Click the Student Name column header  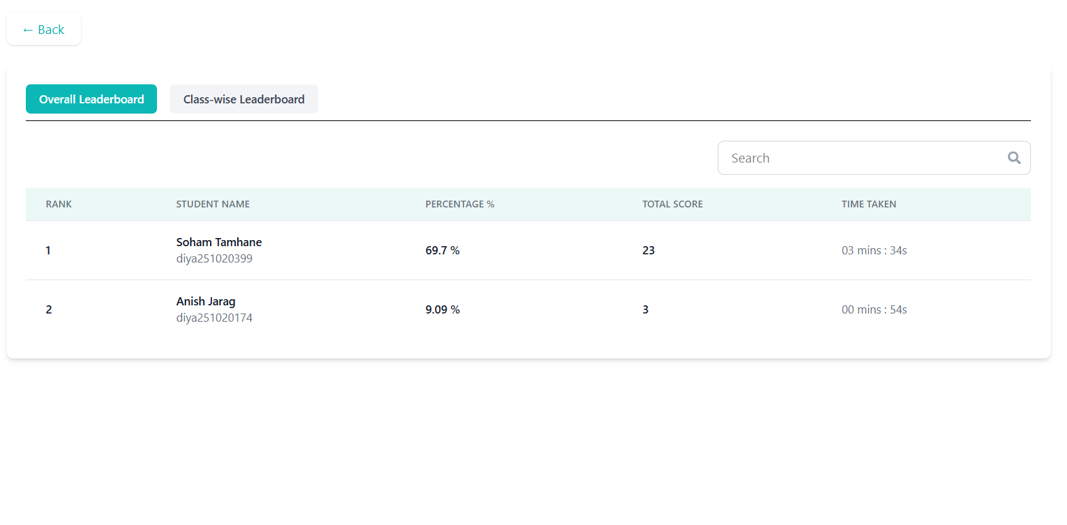213,204
